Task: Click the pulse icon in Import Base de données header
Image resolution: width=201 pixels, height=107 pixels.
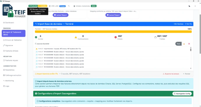Action: 36,24
